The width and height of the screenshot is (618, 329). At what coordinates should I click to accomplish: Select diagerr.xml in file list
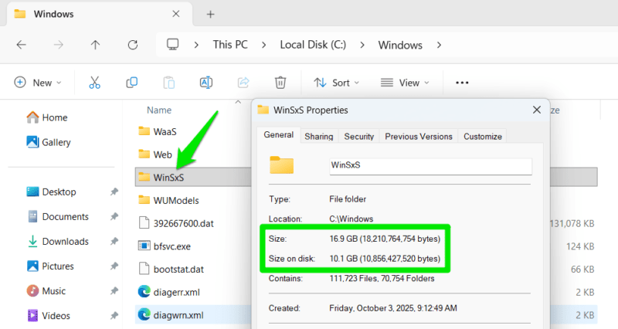coord(168,293)
